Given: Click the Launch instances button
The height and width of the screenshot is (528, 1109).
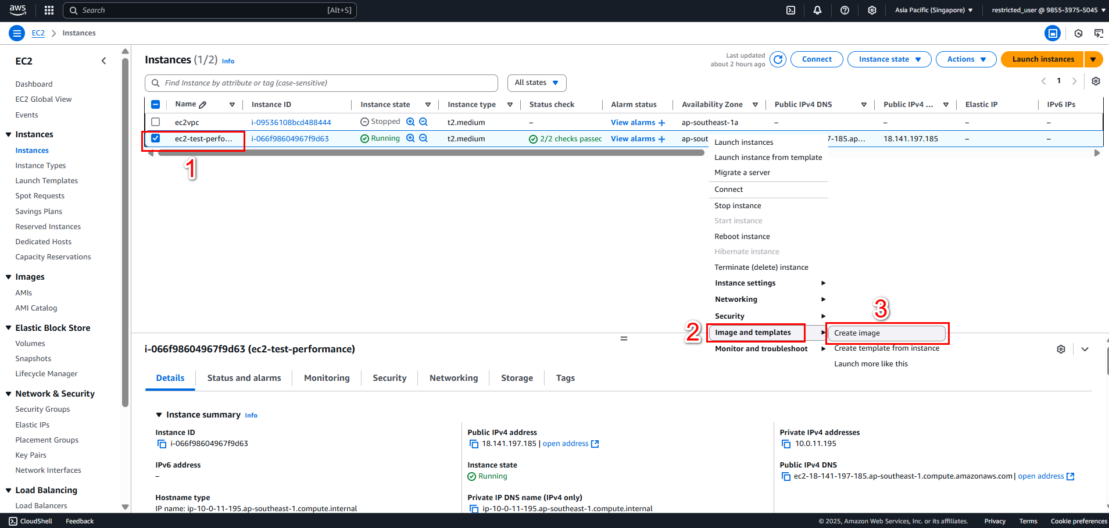Looking at the screenshot, I should pyautogui.click(x=1043, y=59).
